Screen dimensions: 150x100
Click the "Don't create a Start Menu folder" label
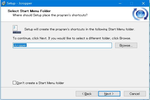(x=40, y=83)
